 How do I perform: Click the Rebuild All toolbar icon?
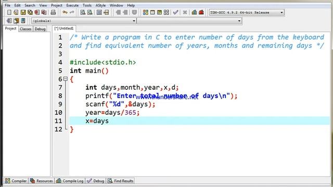[x=166, y=12]
